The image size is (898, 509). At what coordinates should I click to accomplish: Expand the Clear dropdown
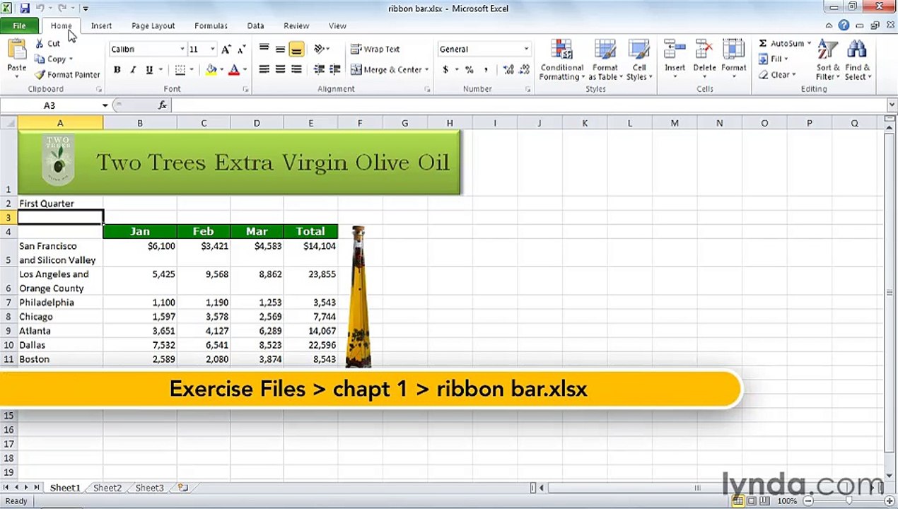coord(794,75)
